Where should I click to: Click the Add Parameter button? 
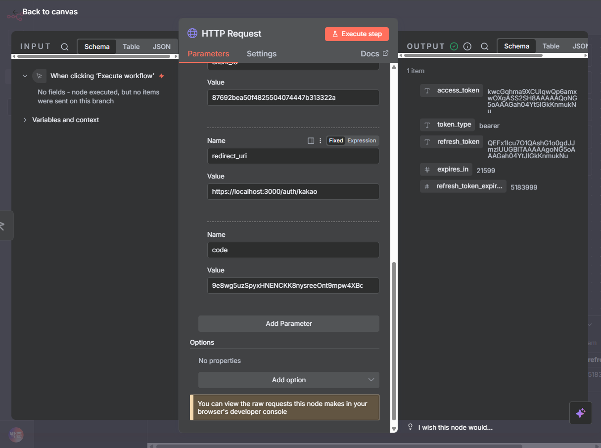(x=289, y=323)
